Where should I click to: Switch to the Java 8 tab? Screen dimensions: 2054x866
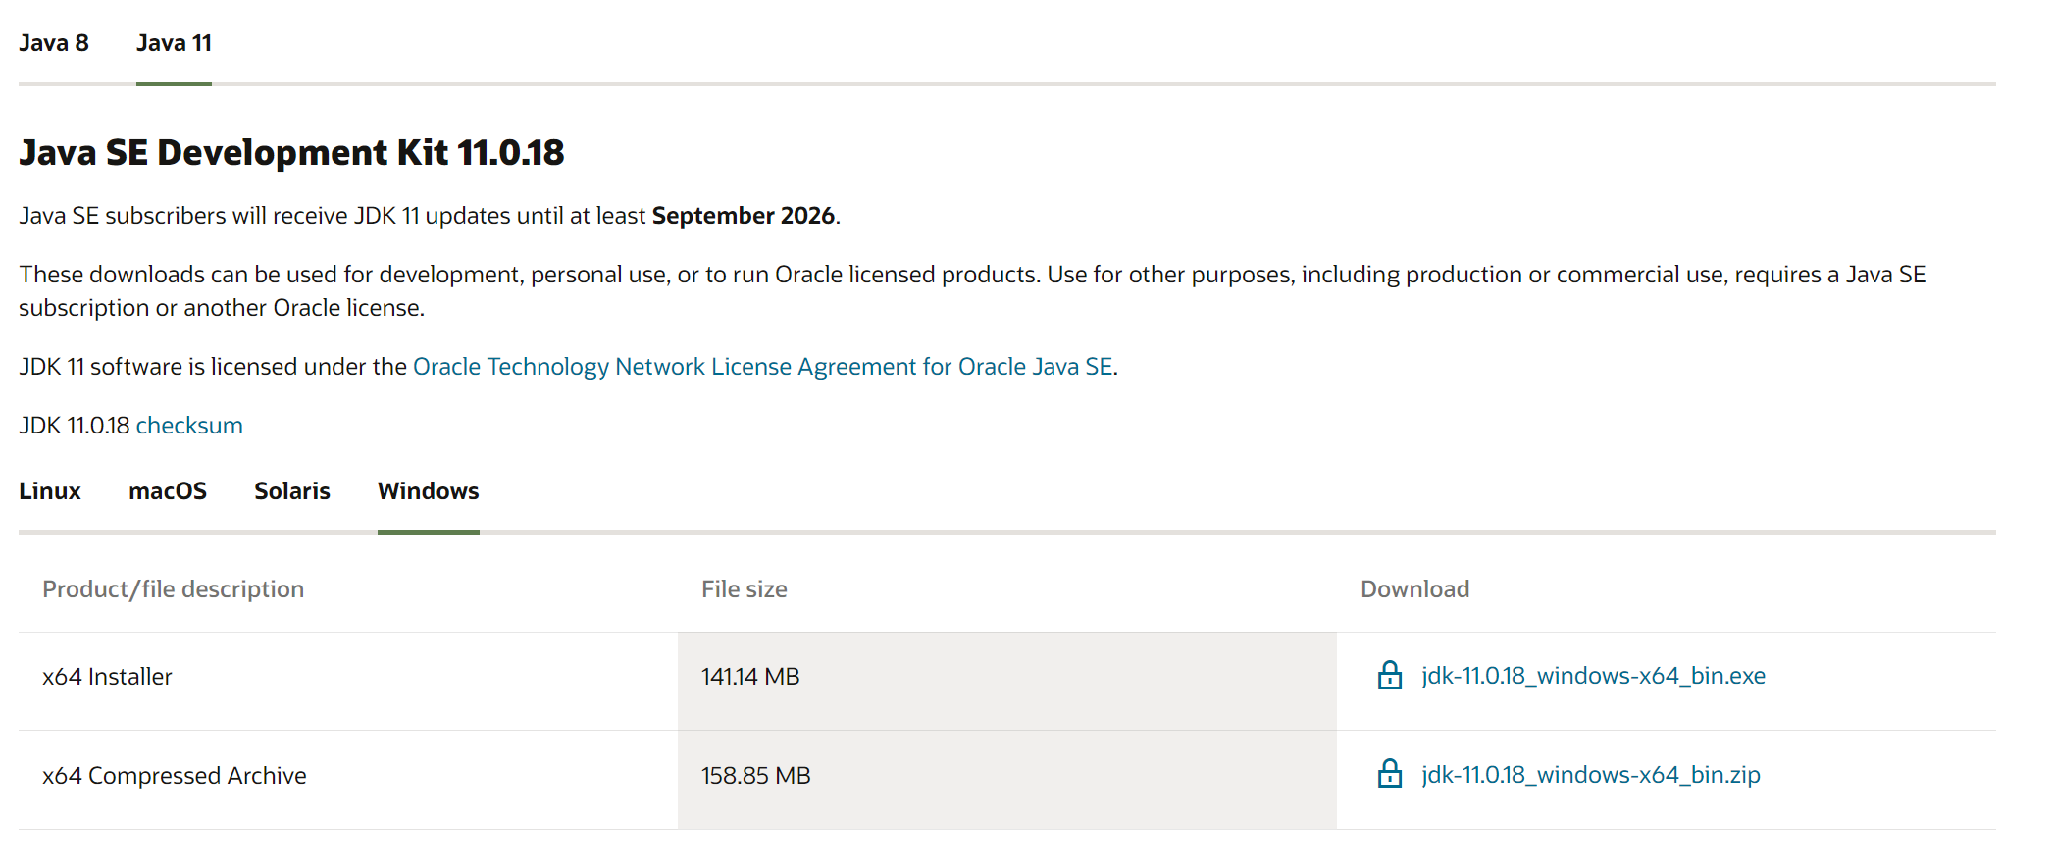coord(54,43)
